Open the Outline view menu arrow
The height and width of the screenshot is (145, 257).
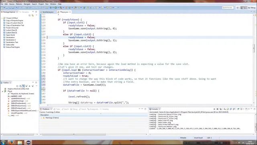coord(37,86)
